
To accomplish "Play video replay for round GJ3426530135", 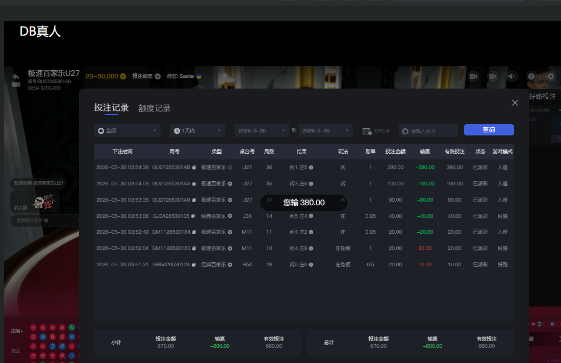I will tap(230, 216).
